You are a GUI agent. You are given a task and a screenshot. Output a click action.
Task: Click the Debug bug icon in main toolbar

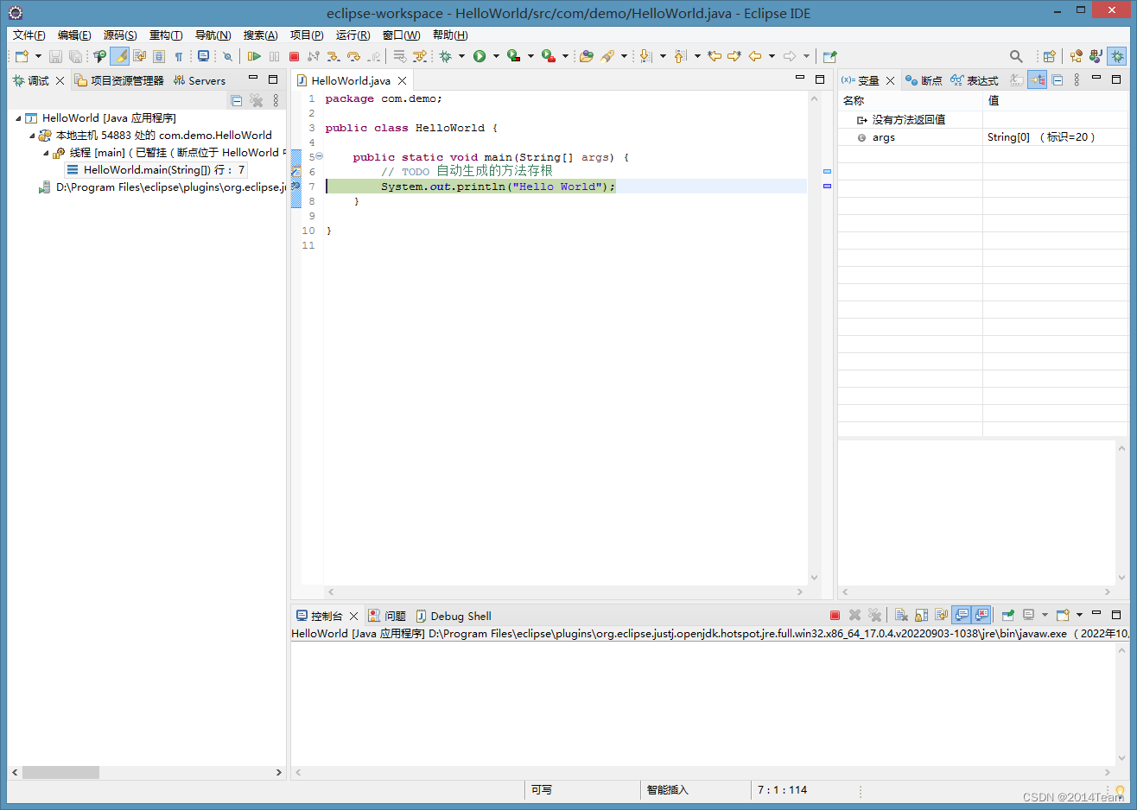pyautogui.click(x=445, y=56)
